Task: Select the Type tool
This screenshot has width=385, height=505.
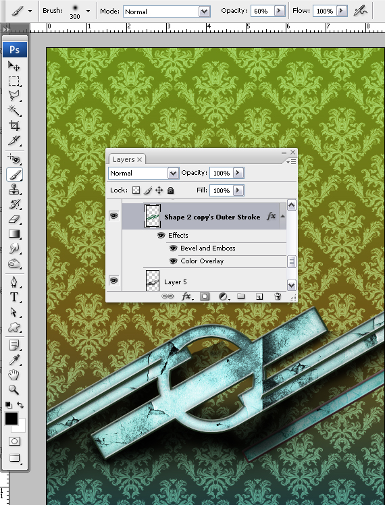Action: (x=14, y=297)
